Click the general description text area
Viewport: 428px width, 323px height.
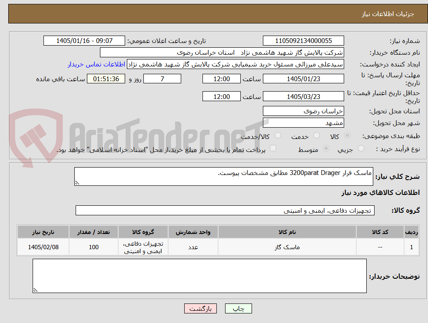pyautogui.click(x=223, y=177)
